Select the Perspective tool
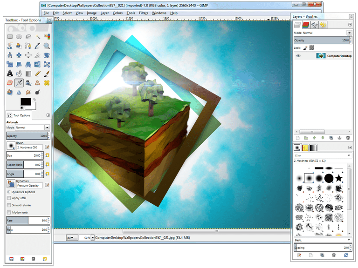This screenshot has height=268, width=358. [28, 65]
